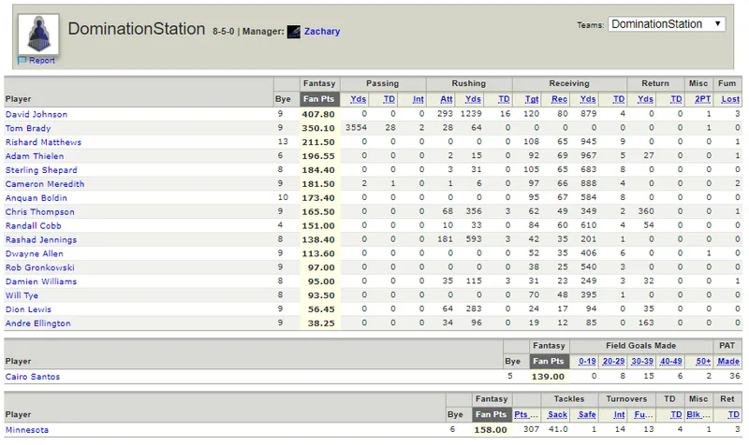This screenshot has height=445, width=749.
Task: Open Tom Brady's player page
Action: click(x=28, y=128)
